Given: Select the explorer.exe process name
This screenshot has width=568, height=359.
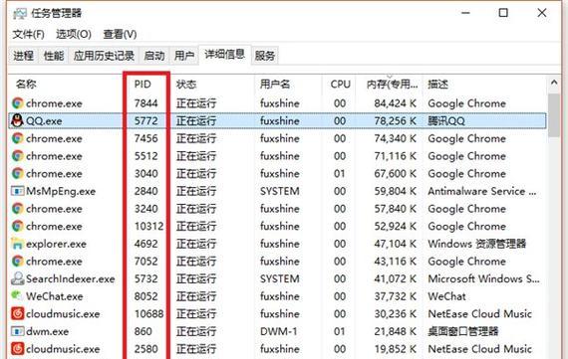Looking at the screenshot, I should point(56,244).
